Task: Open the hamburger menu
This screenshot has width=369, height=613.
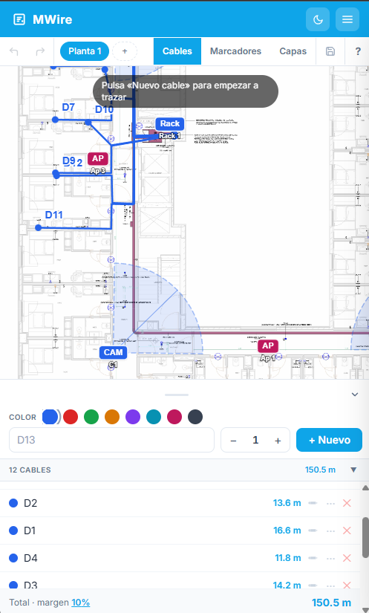Action: (x=347, y=19)
